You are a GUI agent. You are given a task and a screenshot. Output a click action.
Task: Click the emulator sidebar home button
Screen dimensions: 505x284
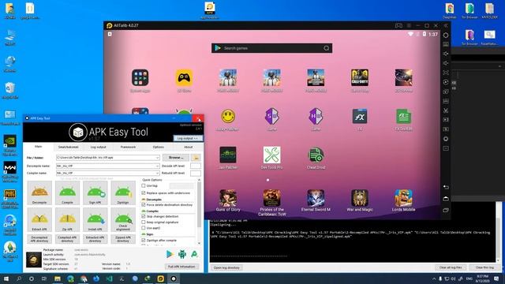[446, 199]
